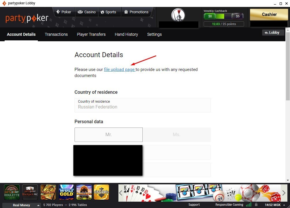Launch partypoker Blackjack PRO from the bottom bar
The height and width of the screenshot is (208, 290).
coord(30,192)
